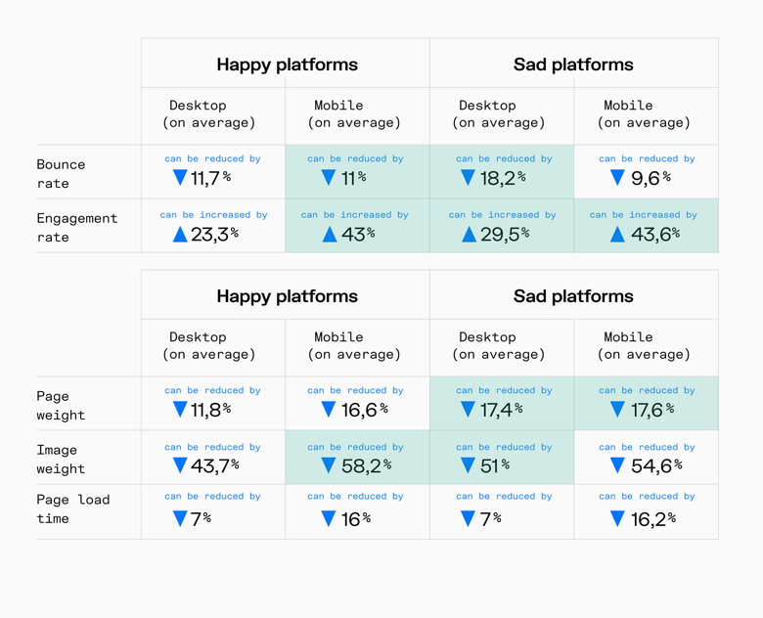Click the 16,6% page weight value
Image resolution: width=763 pixels, height=618 pixels.
365,410
